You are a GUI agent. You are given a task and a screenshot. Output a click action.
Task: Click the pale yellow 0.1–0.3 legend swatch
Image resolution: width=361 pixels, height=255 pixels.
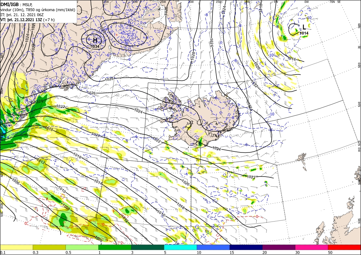(16, 247)
